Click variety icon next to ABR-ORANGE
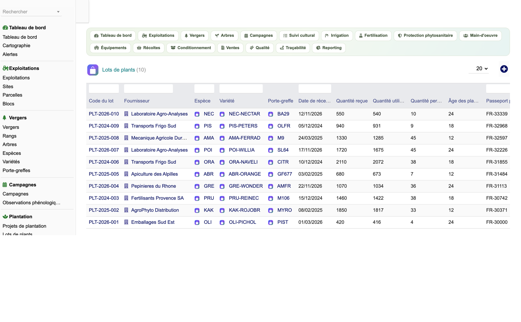 [x=222, y=174]
